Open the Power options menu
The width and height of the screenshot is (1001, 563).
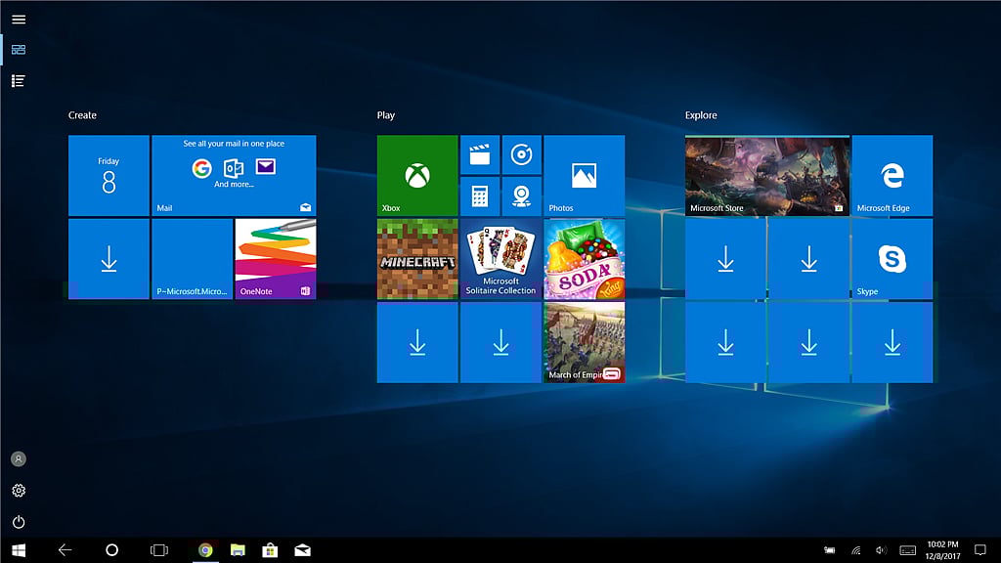[x=19, y=522]
